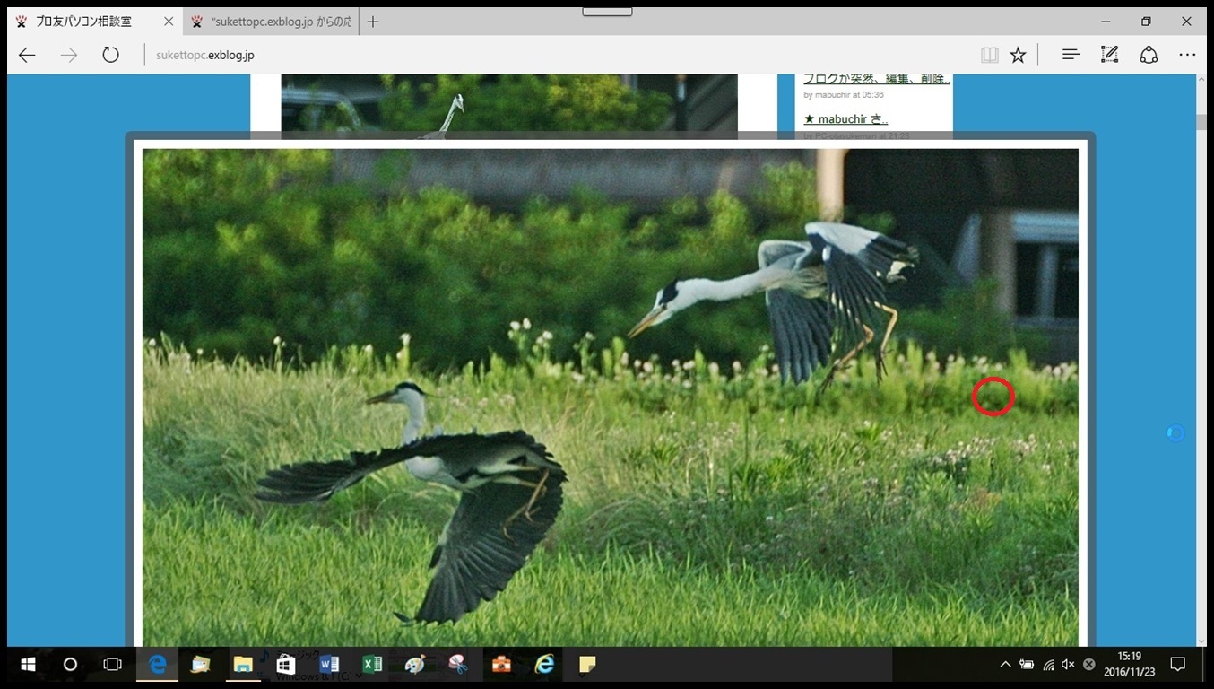Go back to the previous page
Image resolution: width=1214 pixels, height=689 pixels.
coord(27,55)
